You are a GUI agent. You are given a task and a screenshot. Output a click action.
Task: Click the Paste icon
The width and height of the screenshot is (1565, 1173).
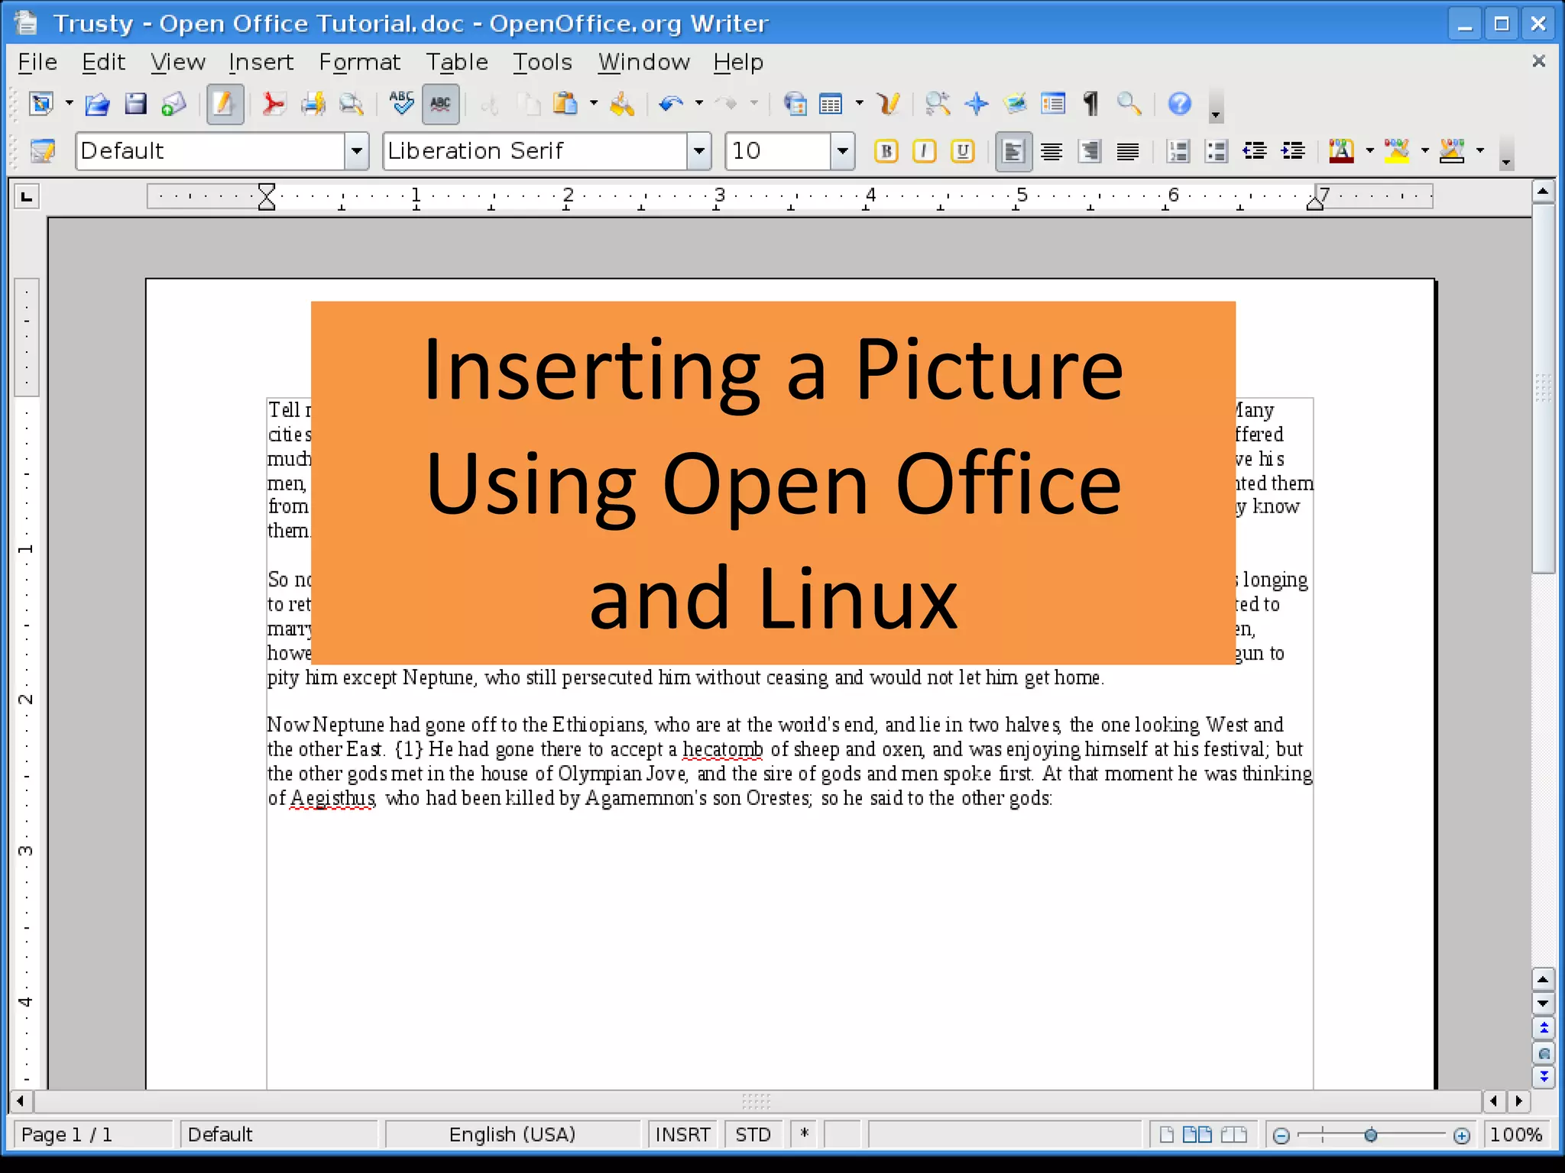coord(565,103)
